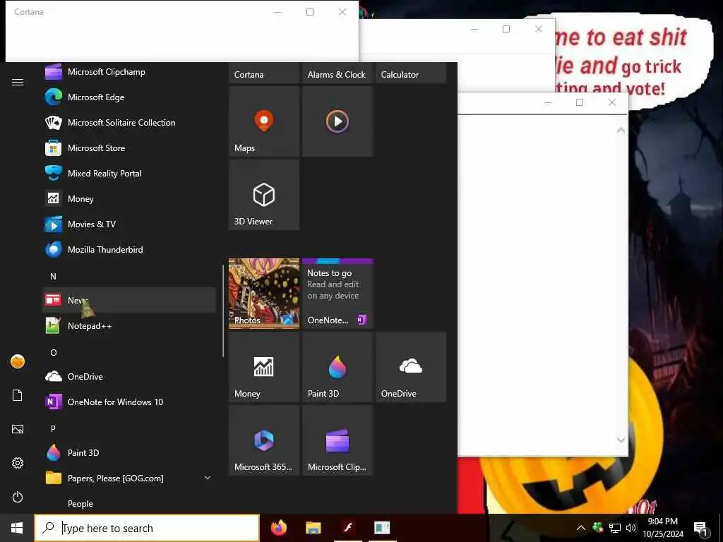Open the Calculator tile

coord(411,73)
